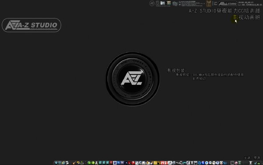Click the green bottle icon on taskbar

[x=82, y=163]
